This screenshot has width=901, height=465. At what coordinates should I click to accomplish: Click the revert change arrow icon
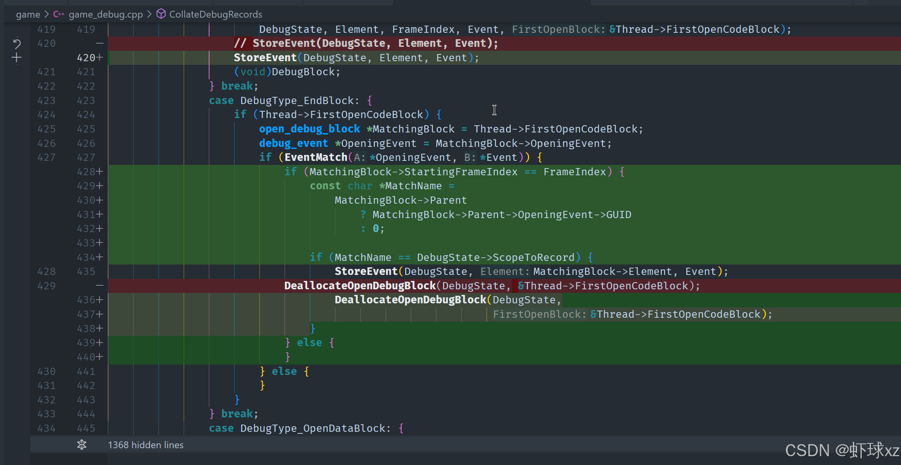(x=16, y=43)
